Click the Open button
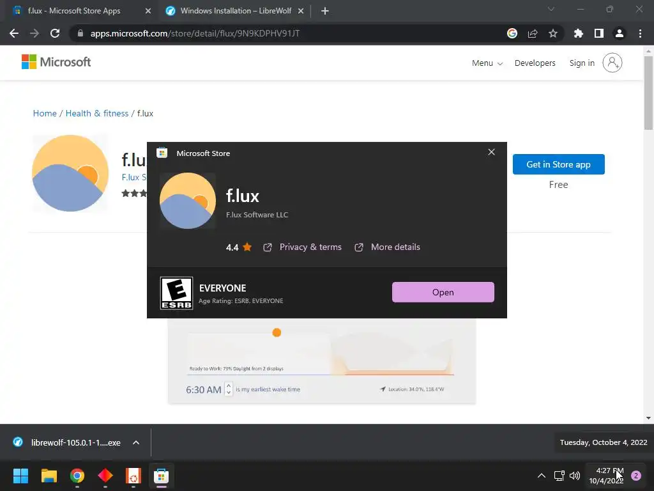 click(x=443, y=292)
